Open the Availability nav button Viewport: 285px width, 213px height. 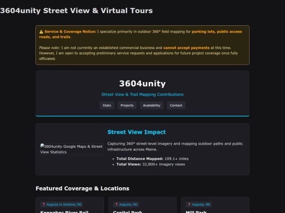tap(151, 105)
